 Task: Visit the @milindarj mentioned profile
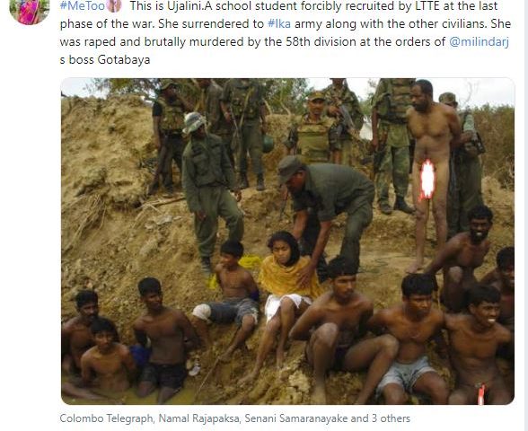pos(479,41)
